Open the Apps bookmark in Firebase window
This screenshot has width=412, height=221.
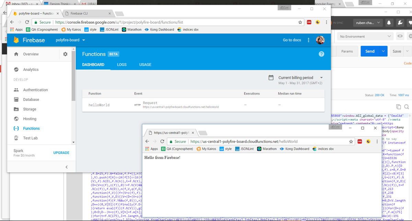tap(16, 29)
